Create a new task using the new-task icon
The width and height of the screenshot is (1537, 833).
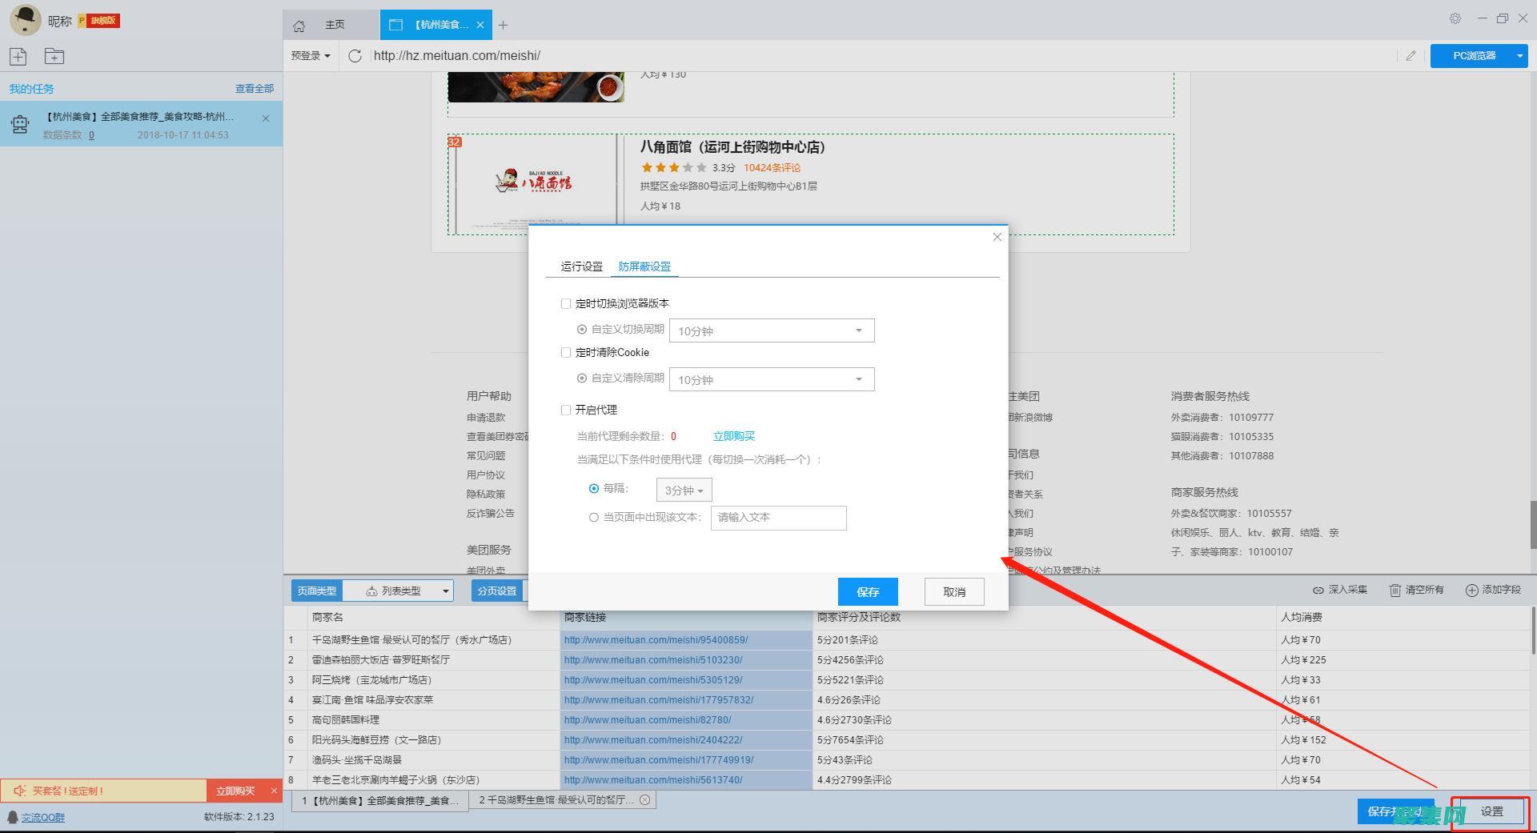[18, 56]
